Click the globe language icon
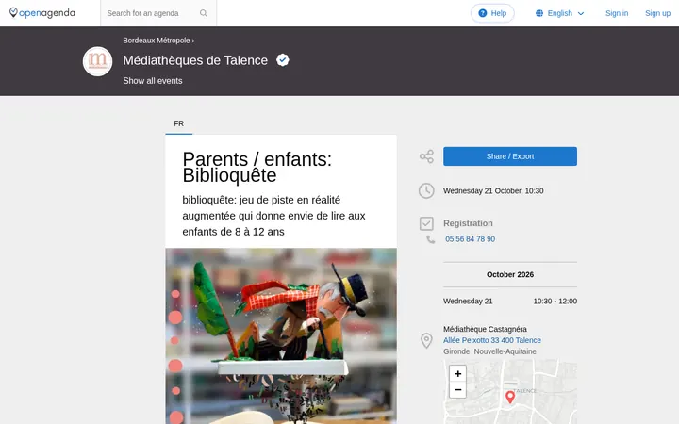 pos(539,13)
